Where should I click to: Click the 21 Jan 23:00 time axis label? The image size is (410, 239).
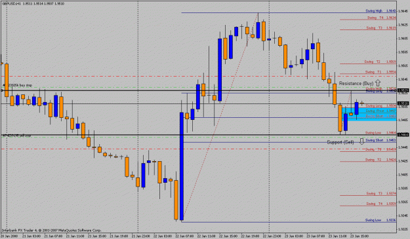[x=141, y=236]
